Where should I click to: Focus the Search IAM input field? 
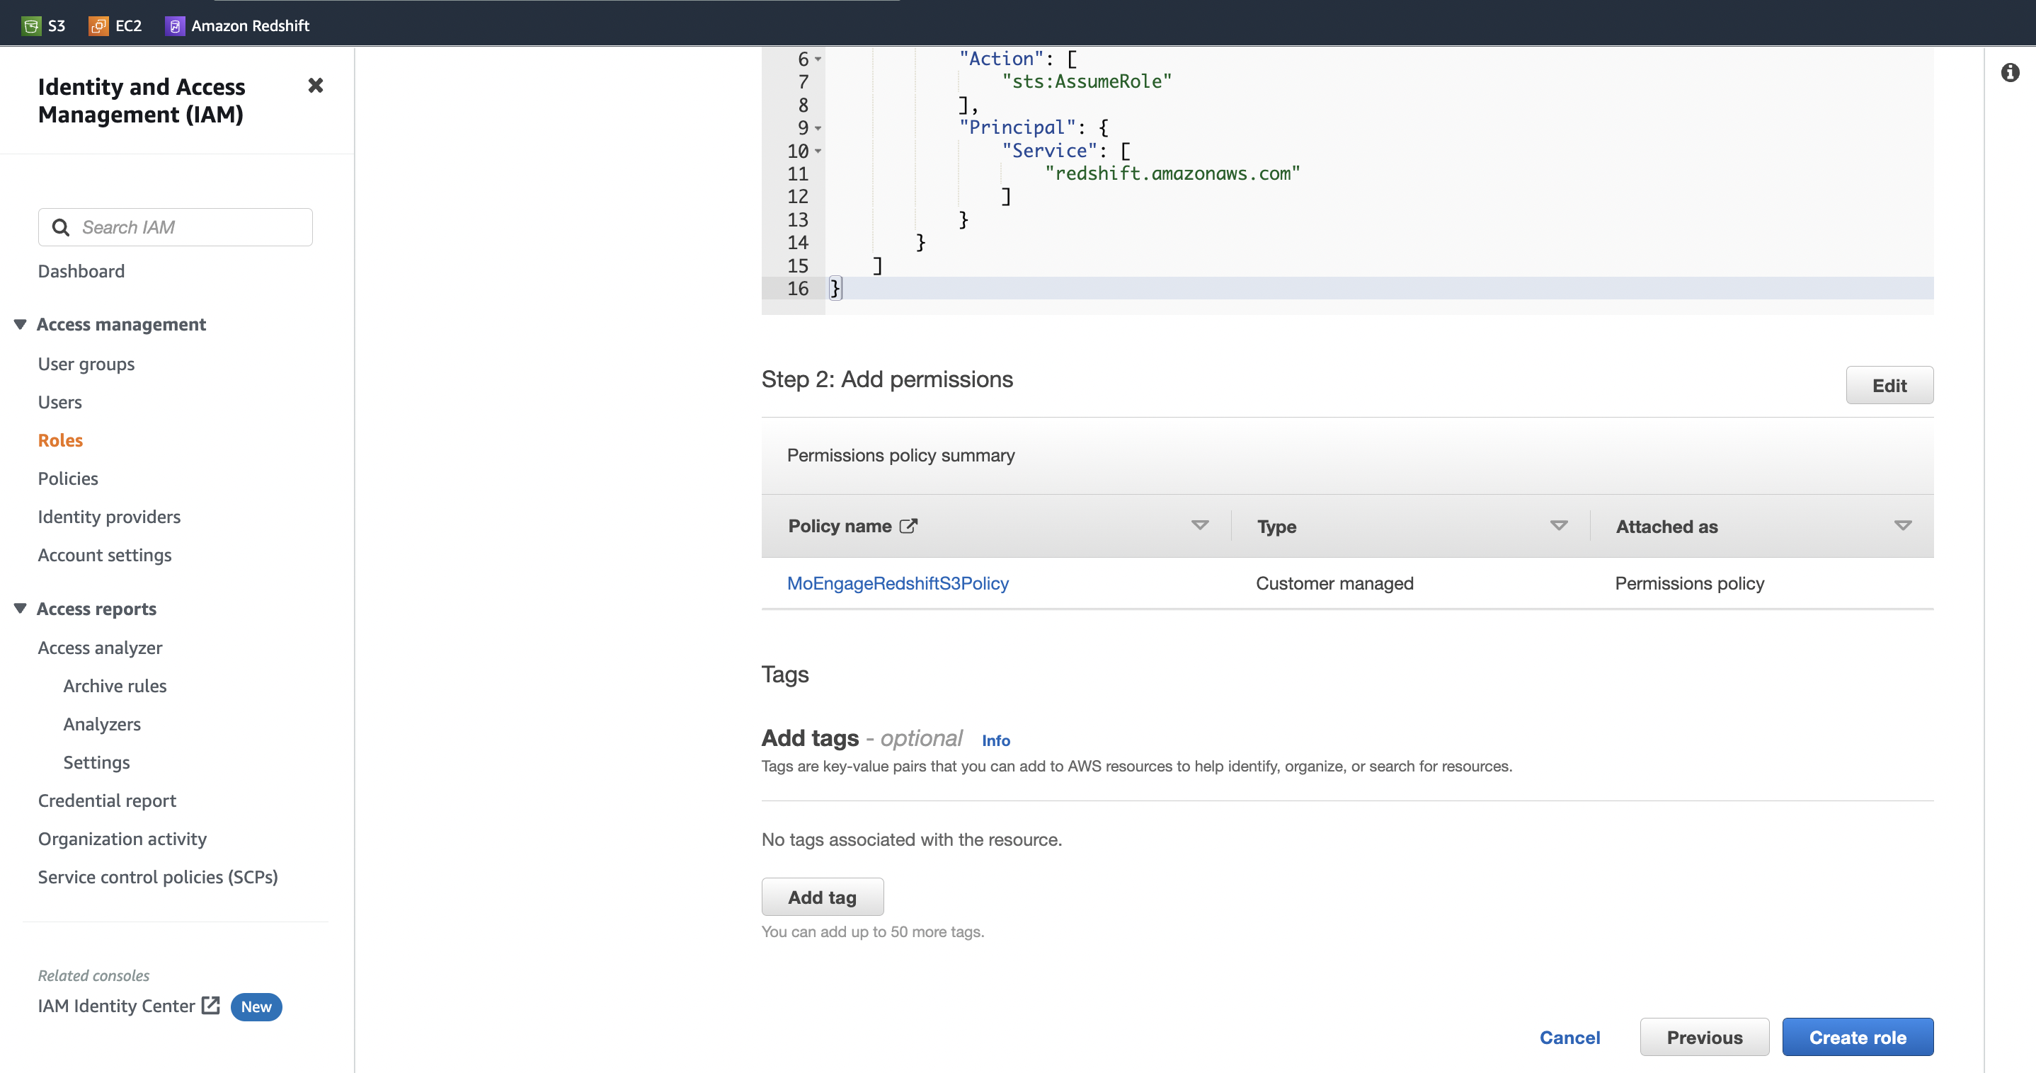click(x=176, y=228)
